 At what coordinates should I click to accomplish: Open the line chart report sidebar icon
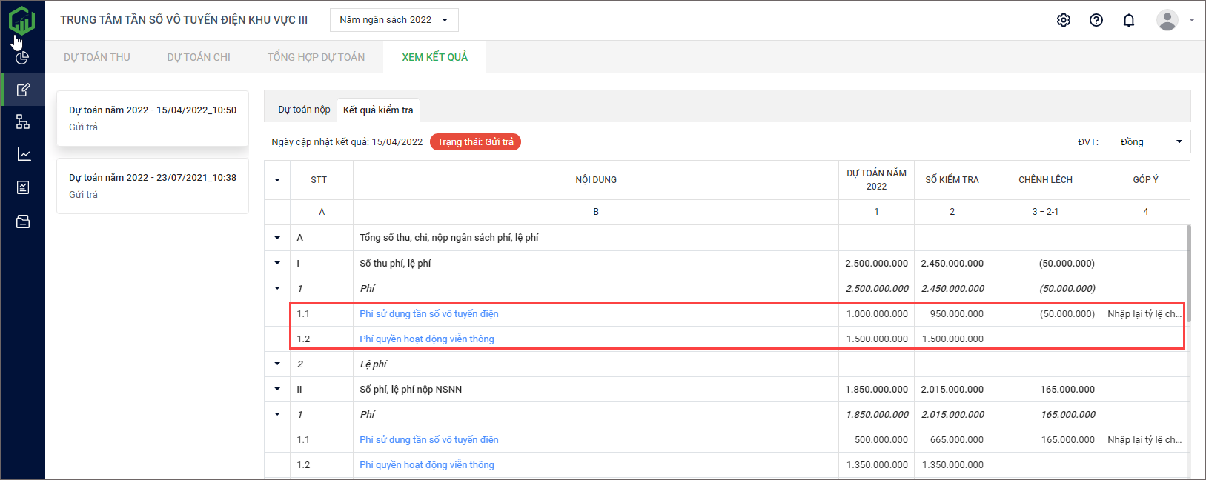(24, 154)
